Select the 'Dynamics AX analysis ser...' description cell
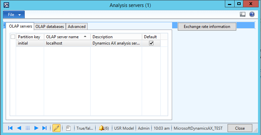 116,43
